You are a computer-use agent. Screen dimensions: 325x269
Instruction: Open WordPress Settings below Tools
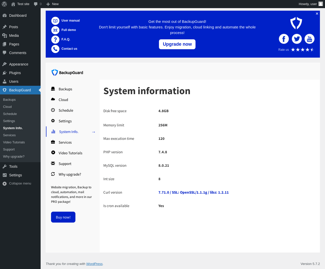pos(20,175)
